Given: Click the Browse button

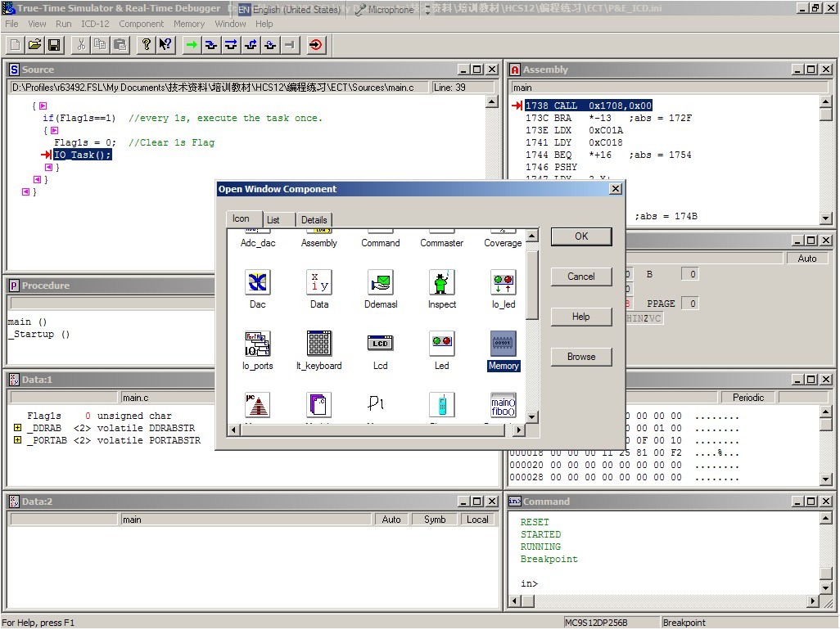Looking at the screenshot, I should pyautogui.click(x=581, y=357).
